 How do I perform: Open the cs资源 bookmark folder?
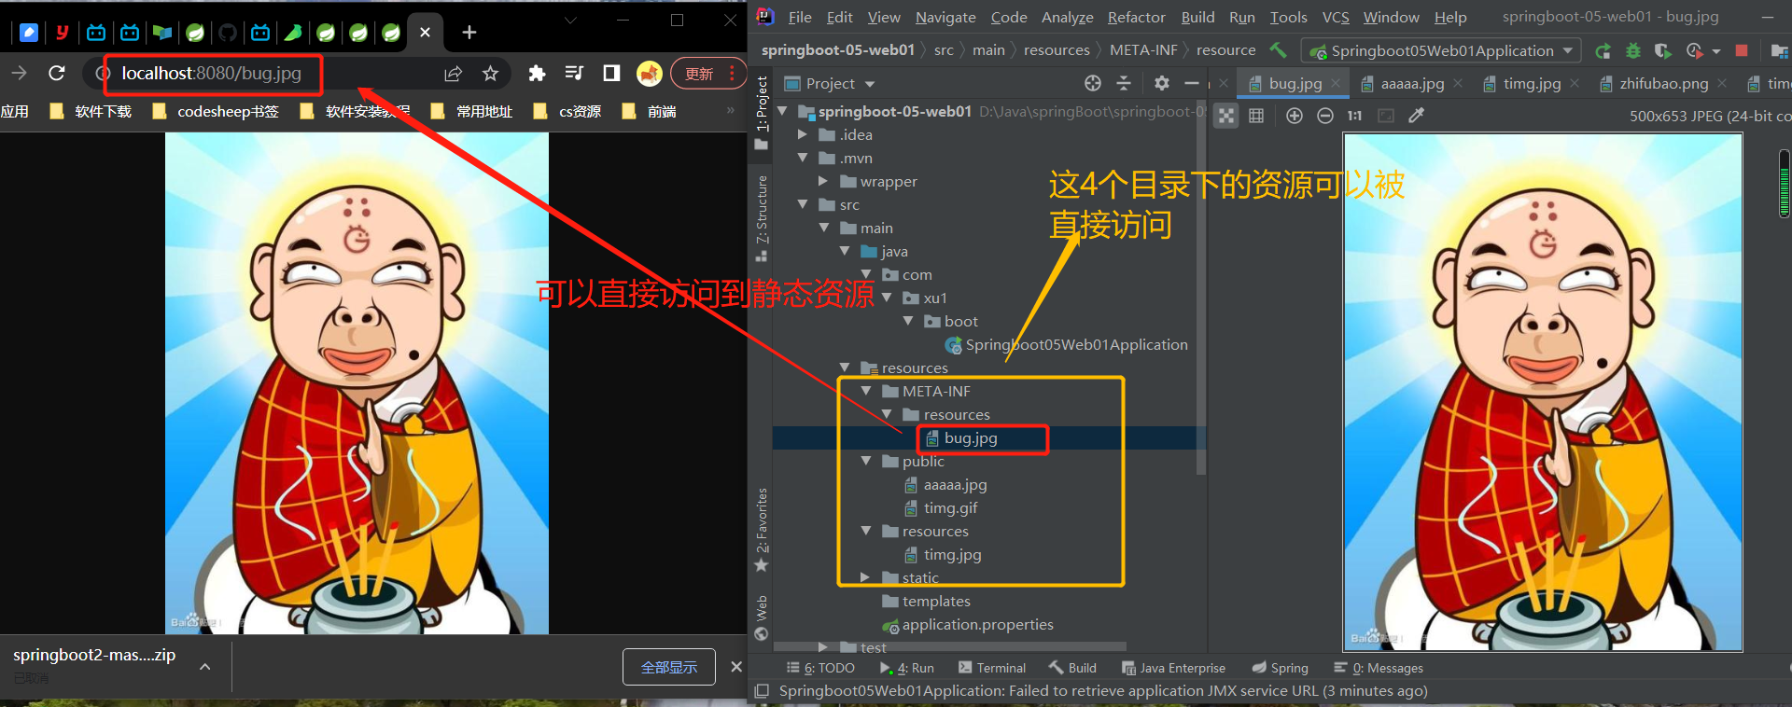[x=567, y=112]
